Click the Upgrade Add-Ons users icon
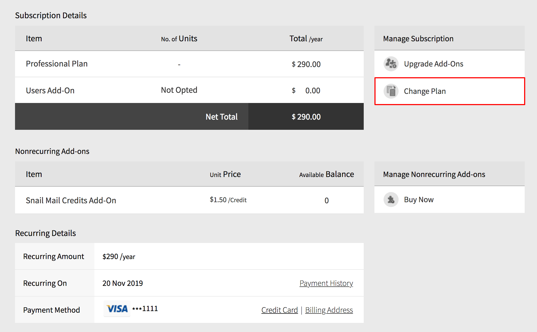537x332 pixels. (x=391, y=64)
